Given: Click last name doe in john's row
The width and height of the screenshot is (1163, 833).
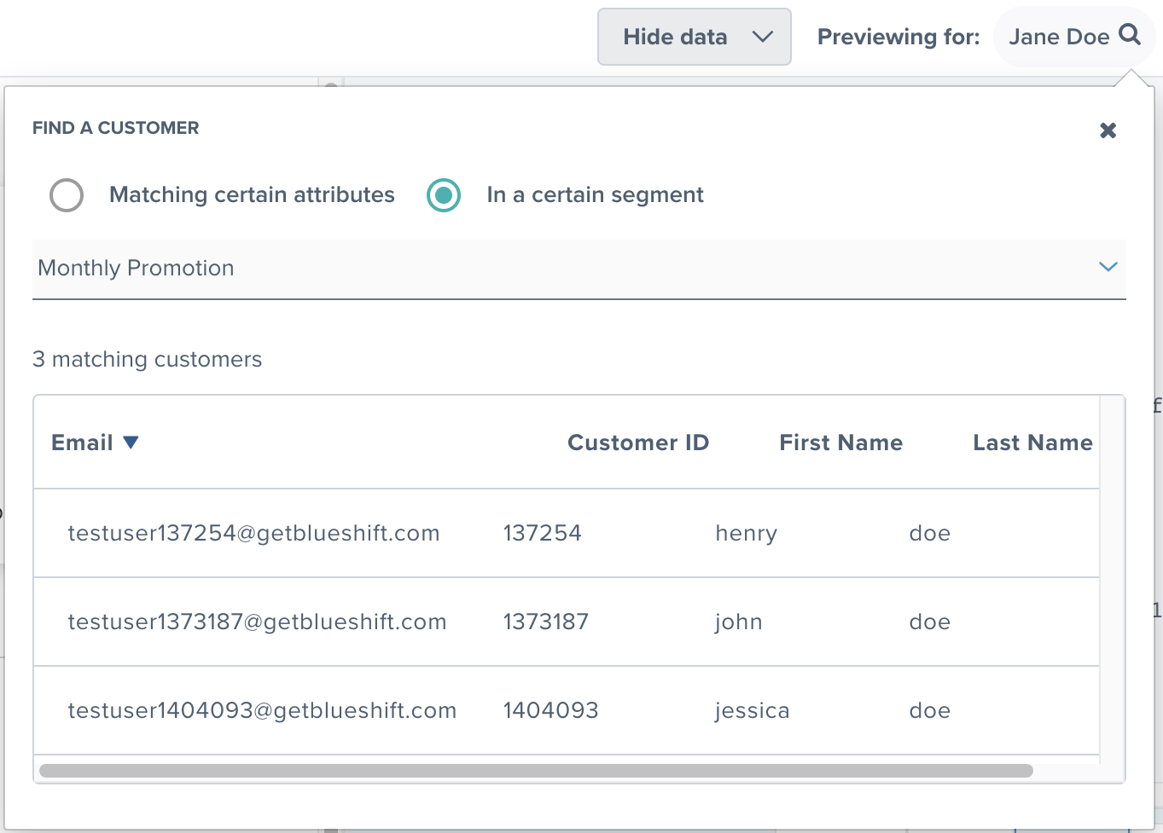Looking at the screenshot, I should [x=930, y=622].
